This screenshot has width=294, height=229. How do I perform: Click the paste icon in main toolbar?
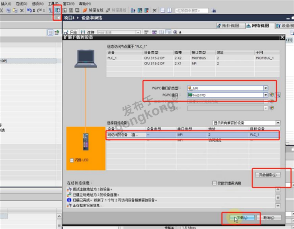point(15,10)
